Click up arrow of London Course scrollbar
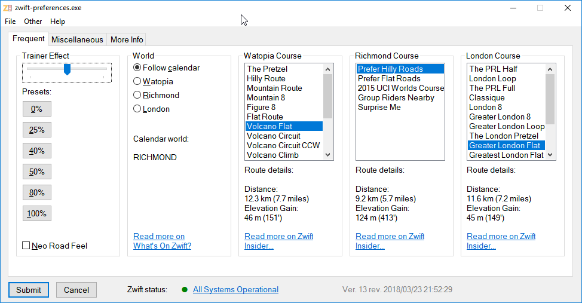This screenshot has width=582, height=303. tap(550, 69)
